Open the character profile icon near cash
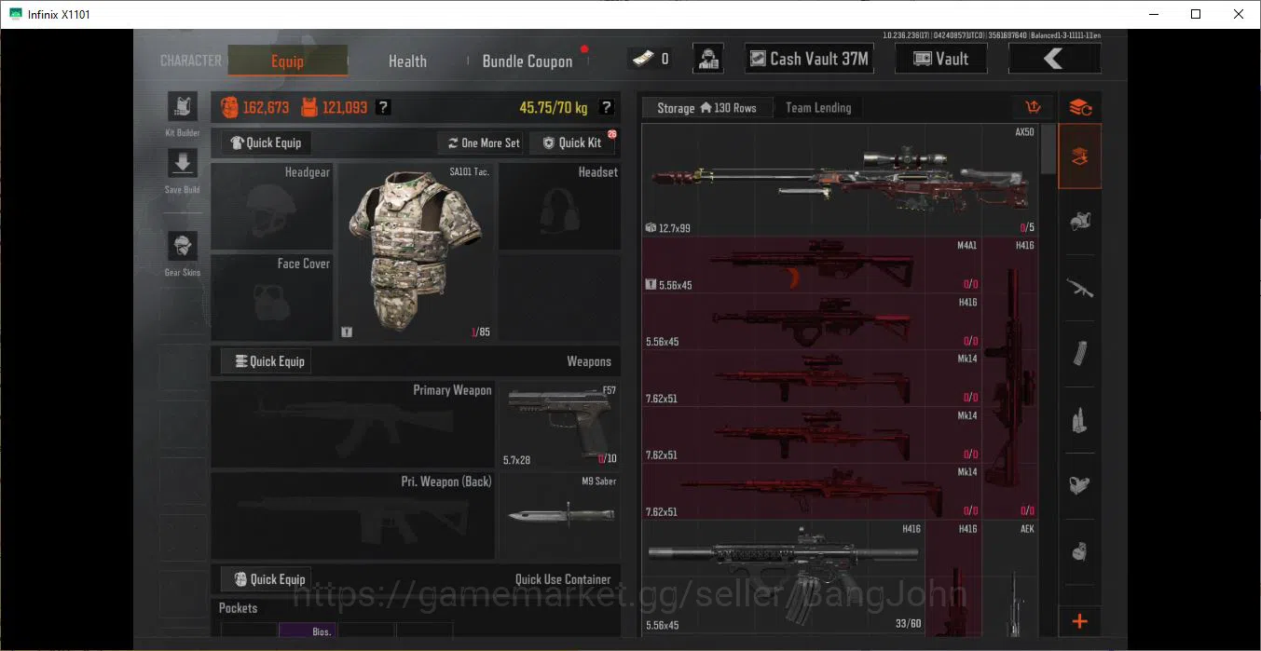1261x651 pixels. coord(708,59)
